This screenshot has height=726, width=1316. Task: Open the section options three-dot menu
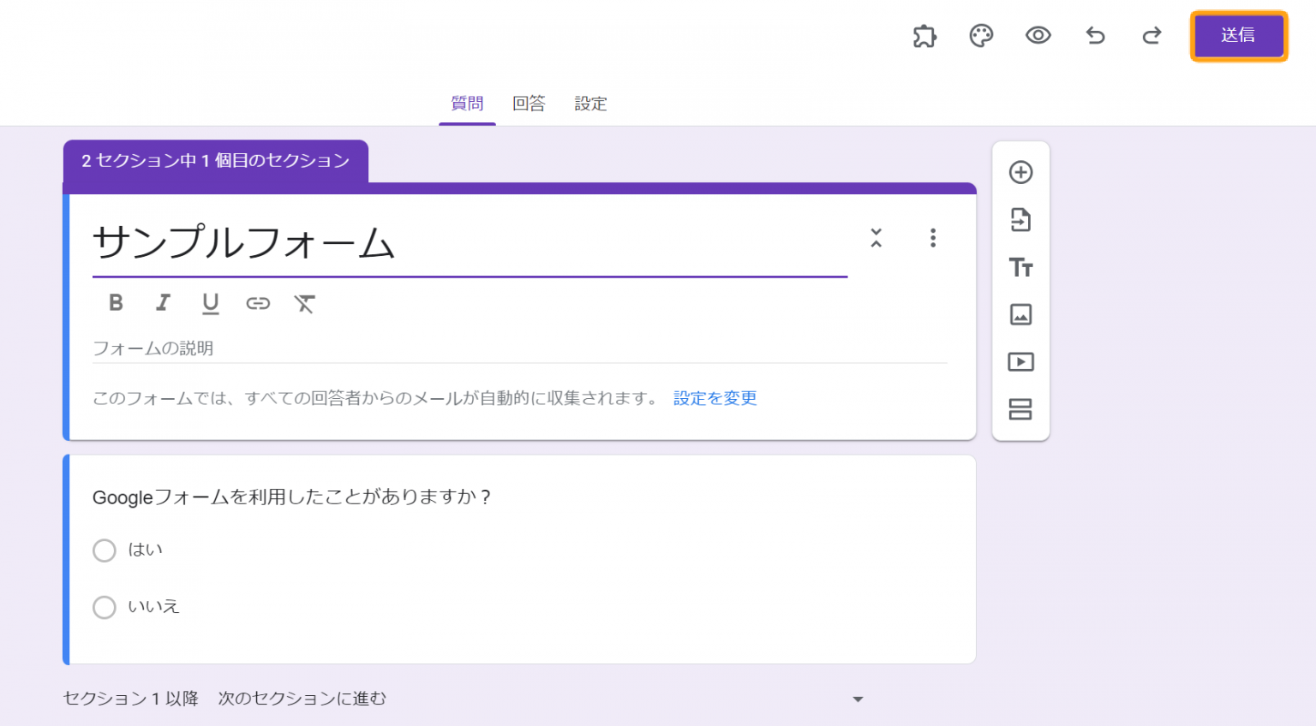(933, 238)
